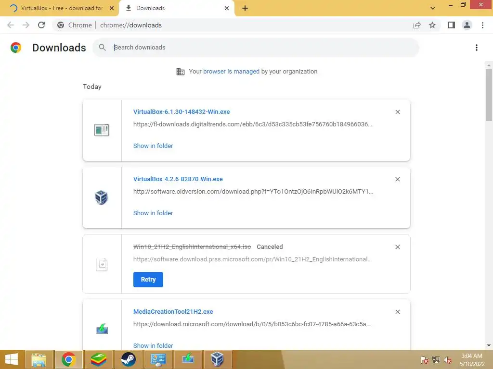Click the struck-through Win10_21H2_EnglishInternational_x64.iso name
This screenshot has width=493, height=369.
[192, 247]
